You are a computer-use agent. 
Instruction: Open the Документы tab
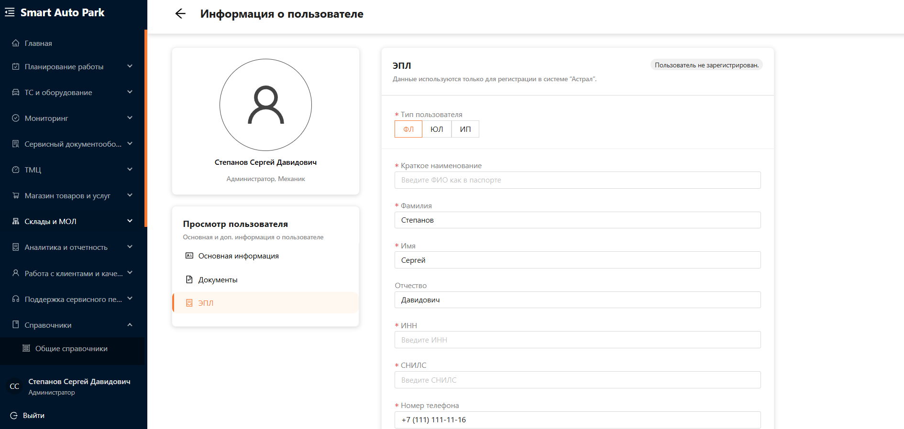(x=218, y=280)
